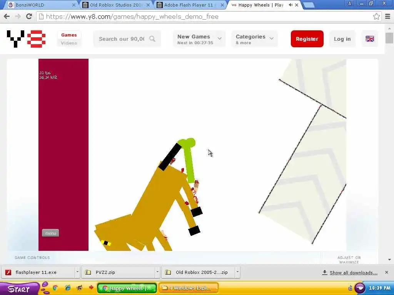Select the Games tab on Y8

point(69,35)
